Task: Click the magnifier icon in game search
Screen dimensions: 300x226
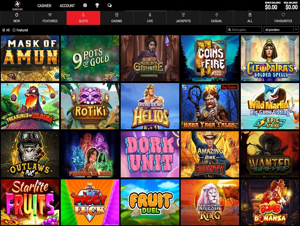Action: [x=230, y=30]
